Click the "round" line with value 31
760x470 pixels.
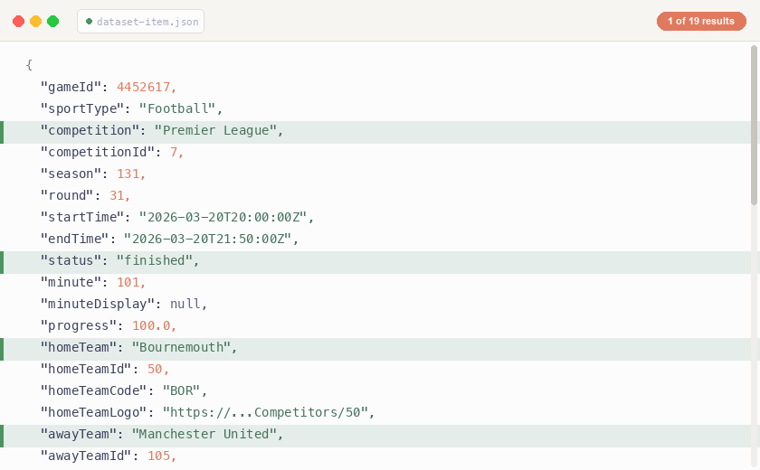[x=85, y=195]
